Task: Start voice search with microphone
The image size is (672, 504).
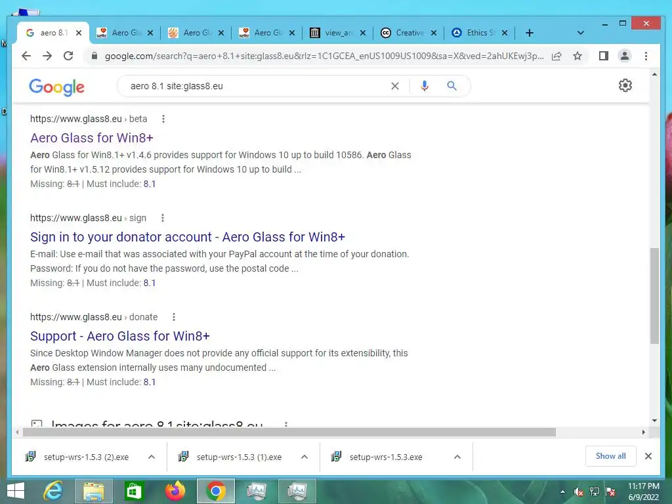Action: [425, 86]
